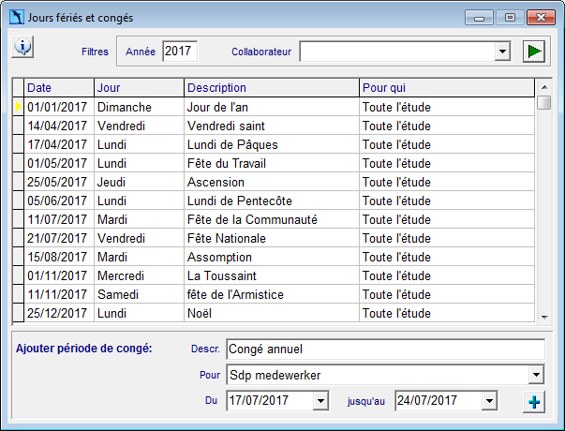The image size is (565, 431).
Task: Select the Samedi day cell
Action: point(139,294)
